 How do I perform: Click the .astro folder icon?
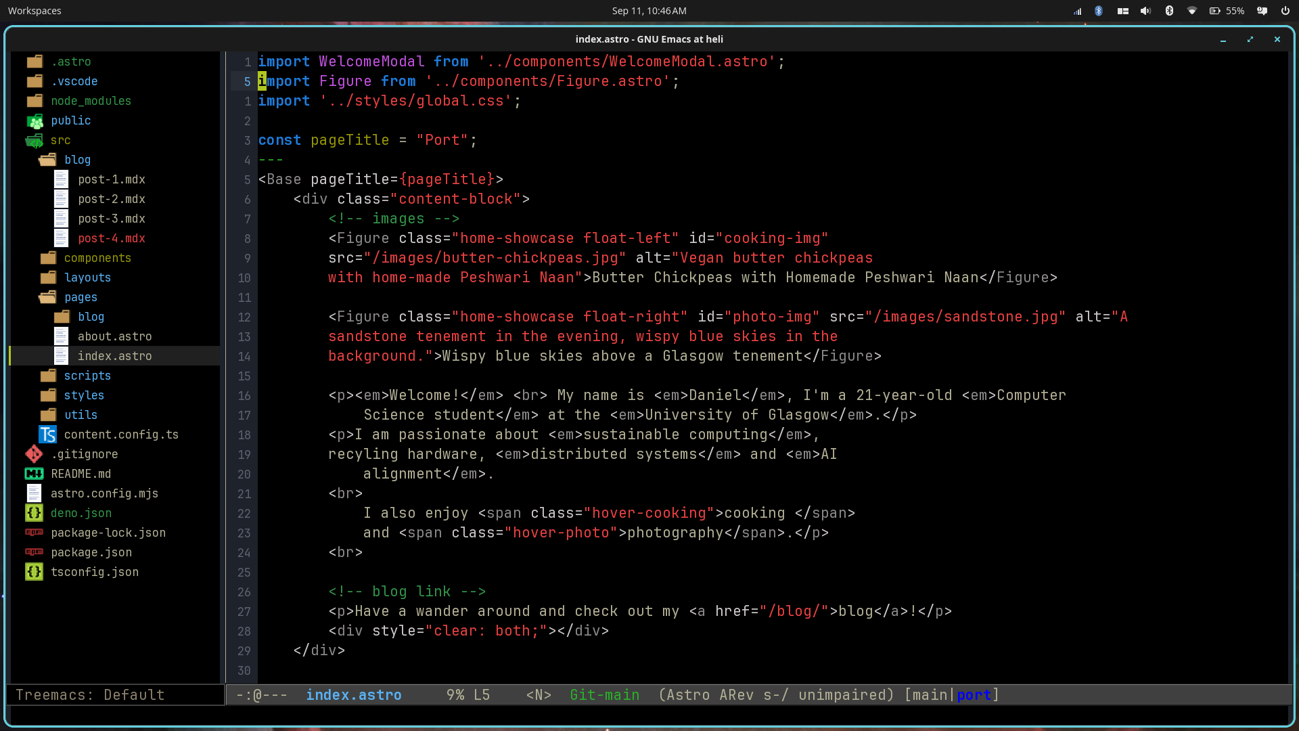tap(35, 62)
